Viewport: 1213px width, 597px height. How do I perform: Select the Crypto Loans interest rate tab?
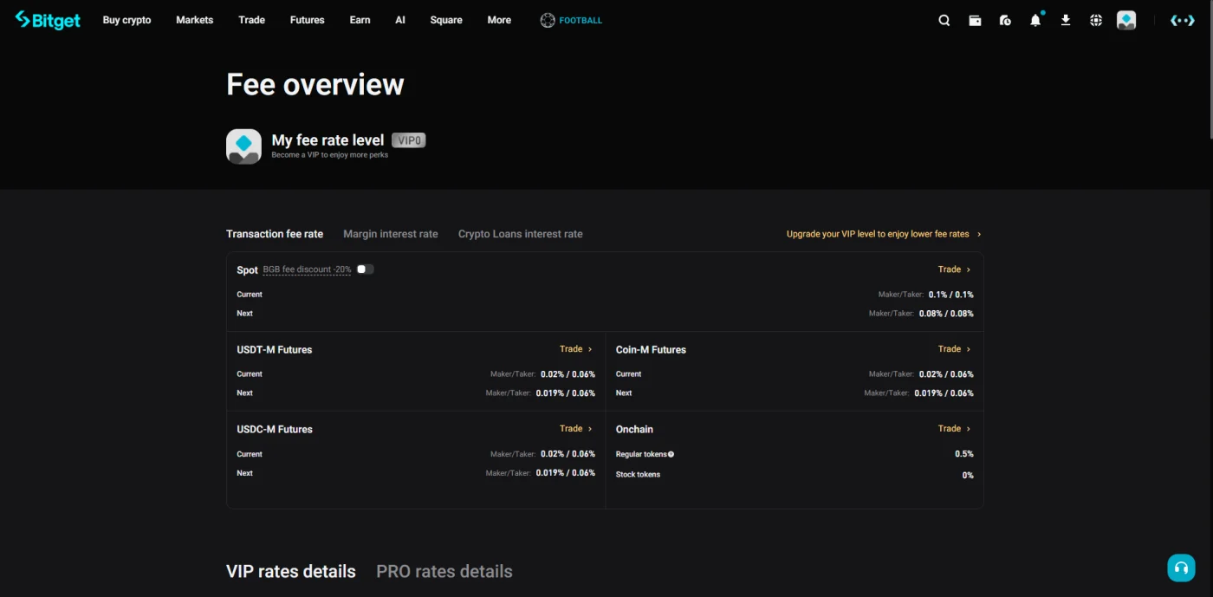point(521,234)
